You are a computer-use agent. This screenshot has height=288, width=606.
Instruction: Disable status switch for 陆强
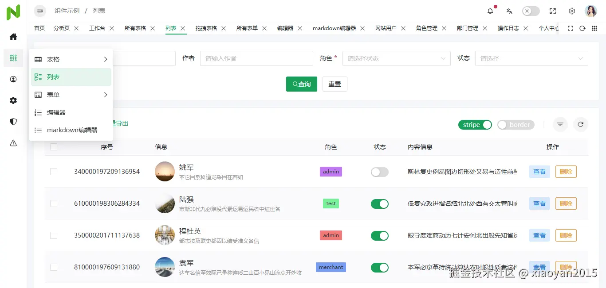(380, 204)
